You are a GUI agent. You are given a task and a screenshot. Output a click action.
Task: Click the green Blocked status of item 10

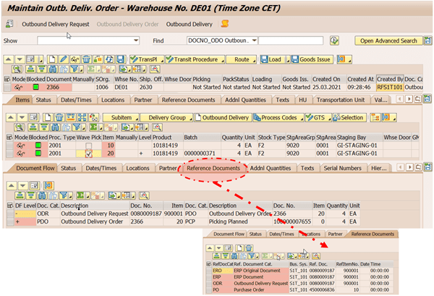(39, 145)
